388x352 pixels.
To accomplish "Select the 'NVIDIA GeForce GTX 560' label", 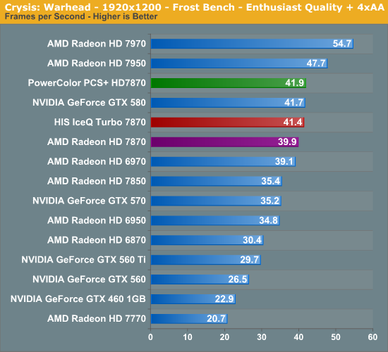I will point(89,279).
